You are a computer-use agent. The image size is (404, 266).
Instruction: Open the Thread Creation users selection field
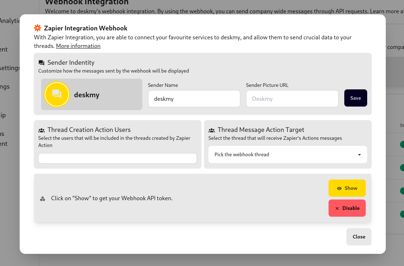(117, 158)
